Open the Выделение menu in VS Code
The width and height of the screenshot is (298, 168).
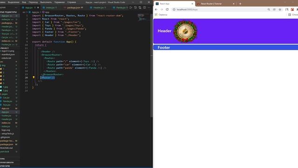(14, 2)
